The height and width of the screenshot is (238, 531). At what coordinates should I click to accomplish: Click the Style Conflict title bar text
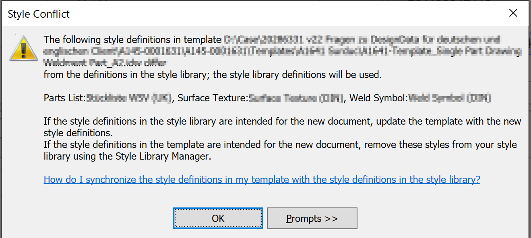(x=39, y=14)
